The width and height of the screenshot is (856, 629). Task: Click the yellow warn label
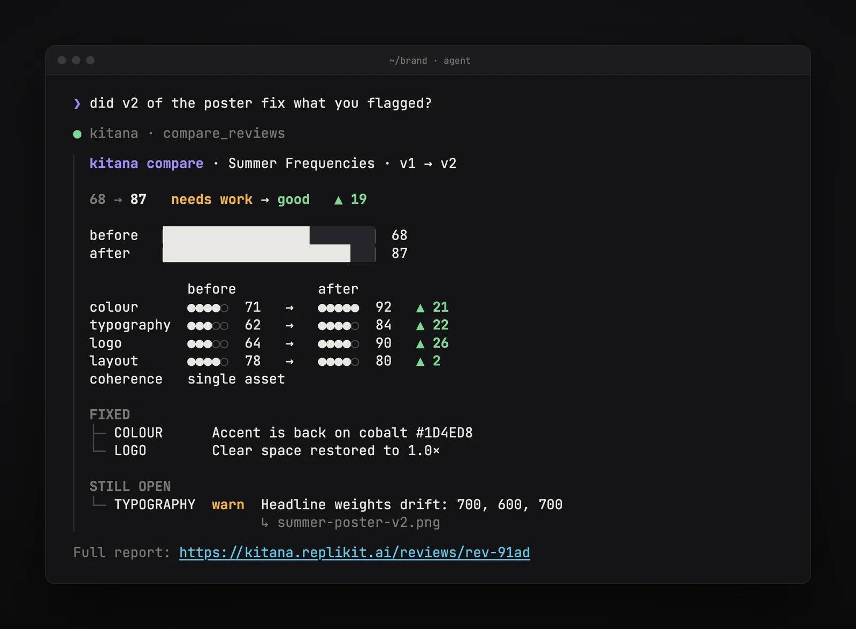(228, 505)
